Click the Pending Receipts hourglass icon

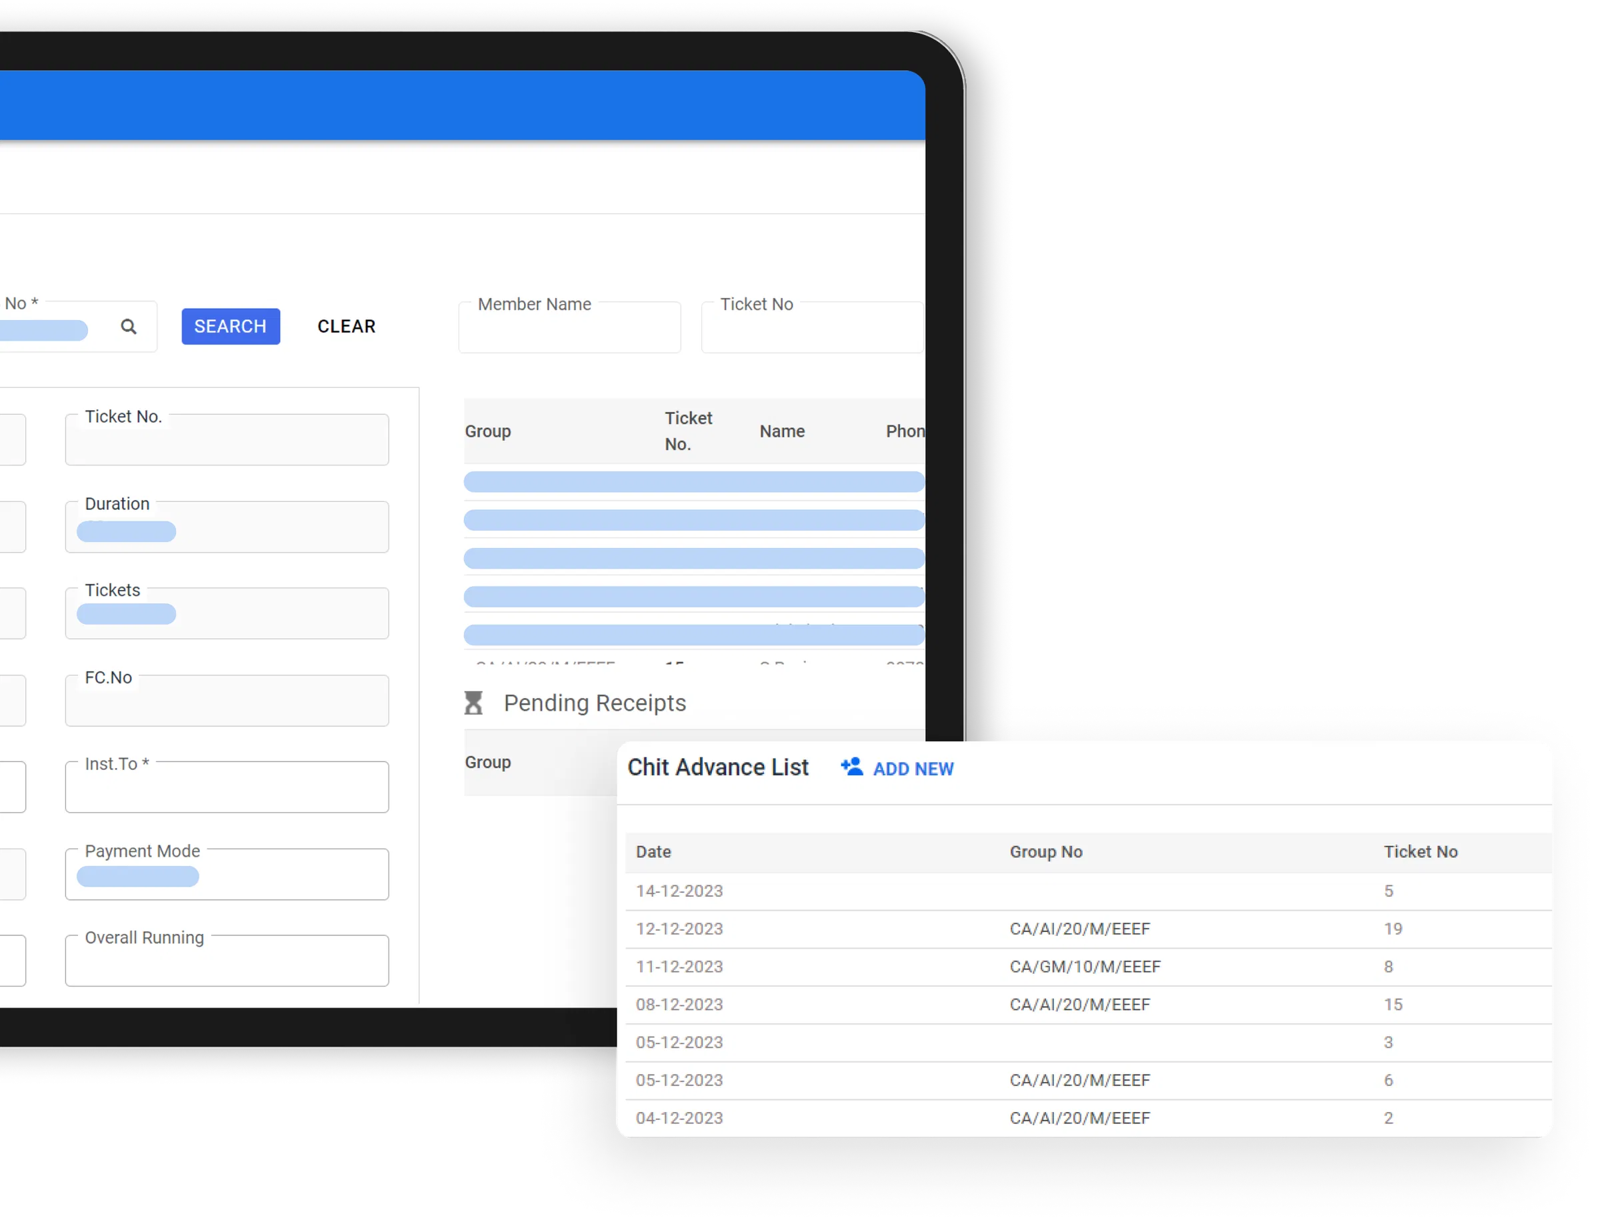(473, 703)
